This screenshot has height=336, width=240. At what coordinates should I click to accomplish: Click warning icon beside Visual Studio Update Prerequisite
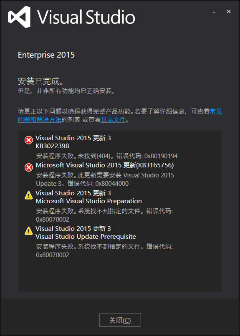[x=28, y=231]
